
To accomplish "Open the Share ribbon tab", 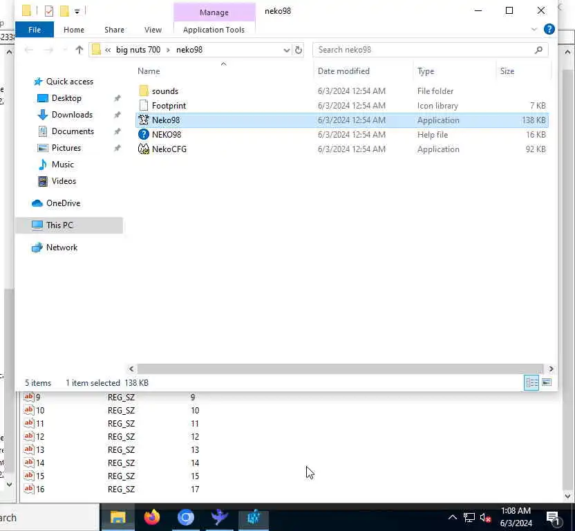I will (114, 30).
